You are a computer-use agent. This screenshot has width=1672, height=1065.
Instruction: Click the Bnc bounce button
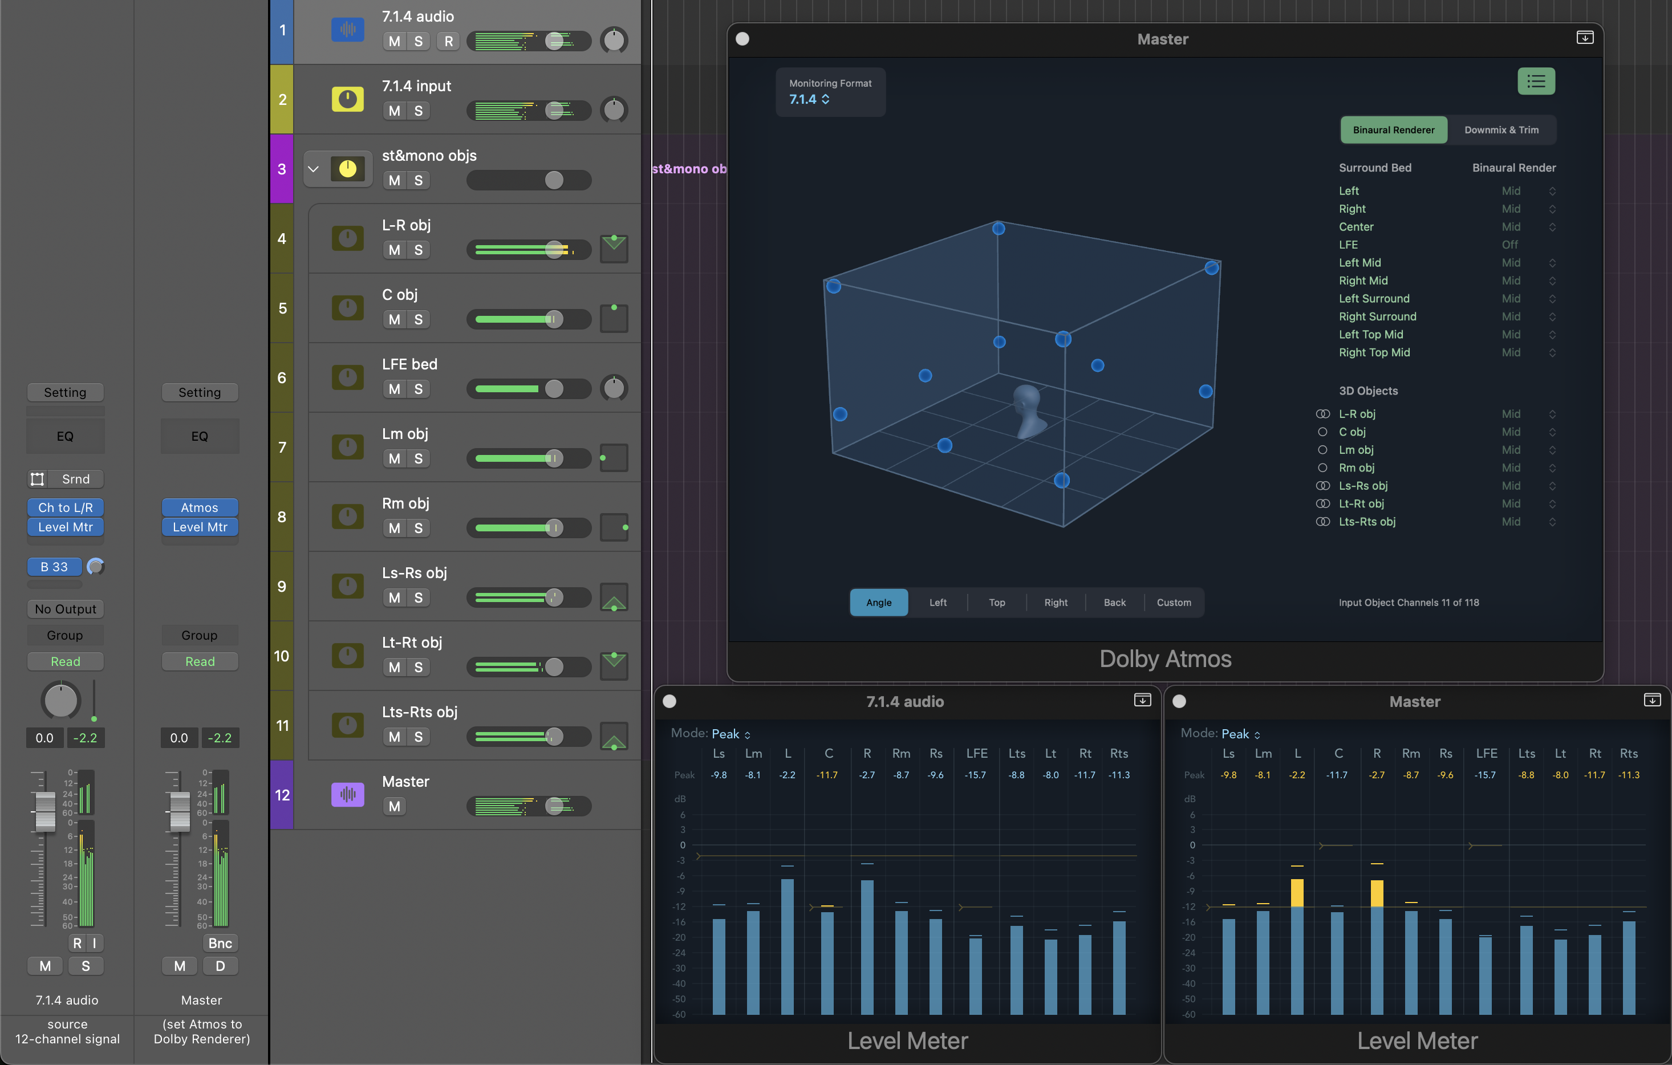pos(220,943)
